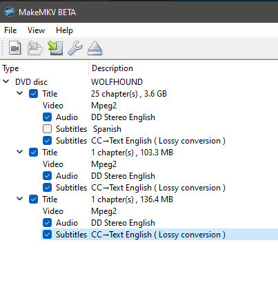278x303 pixels.
Task: Collapse the 136.4 MB Title node
Action: [20, 199]
